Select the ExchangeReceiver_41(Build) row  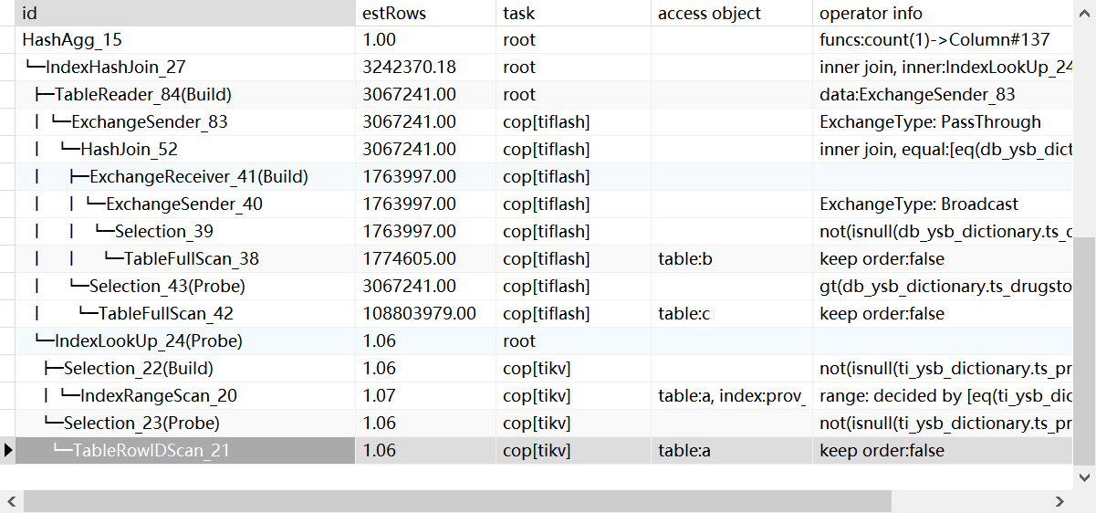[x=198, y=177]
